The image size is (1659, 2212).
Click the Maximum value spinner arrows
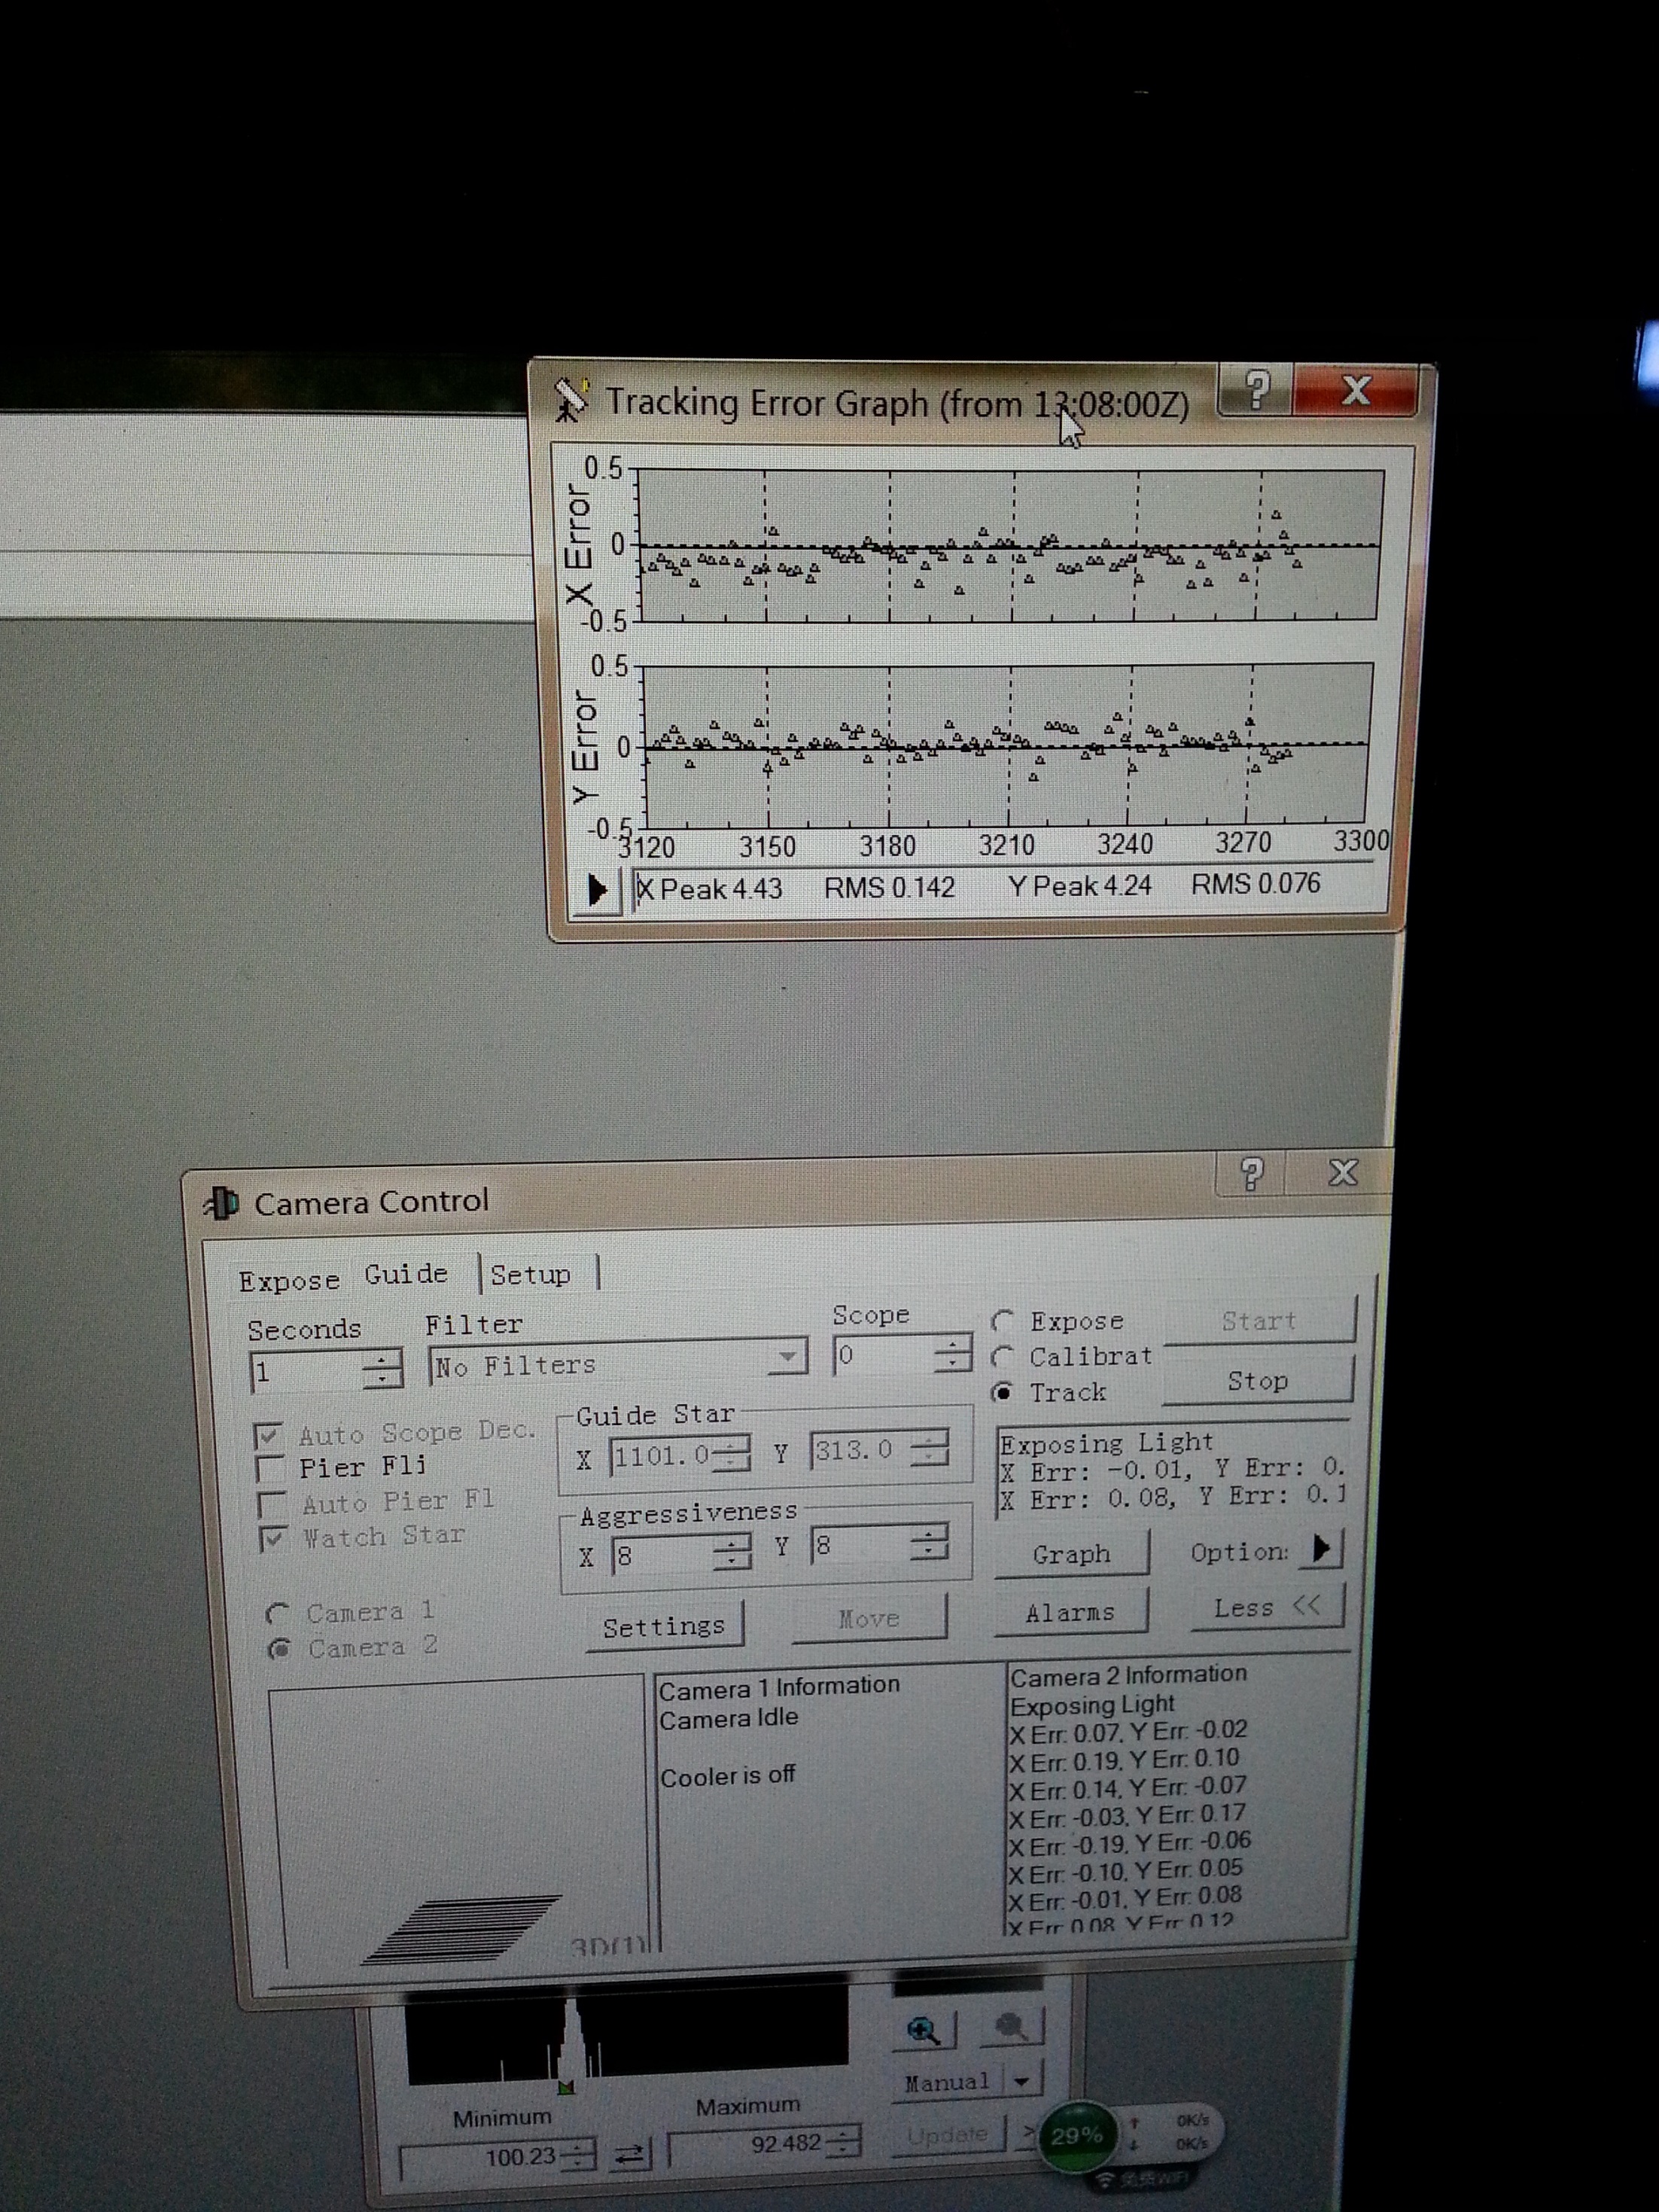point(844,2141)
